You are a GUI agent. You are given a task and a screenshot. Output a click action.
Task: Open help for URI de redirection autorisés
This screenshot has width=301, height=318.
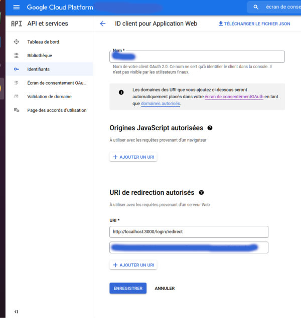[201, 192]
